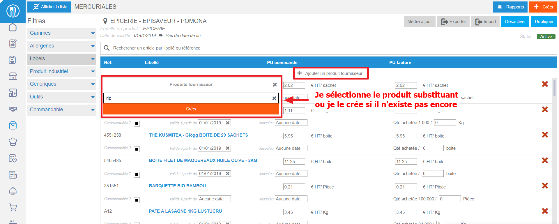The width and height of the screenshot is (559, 224).
Task: Expand the Gammes filter
Action: point(62,33)
